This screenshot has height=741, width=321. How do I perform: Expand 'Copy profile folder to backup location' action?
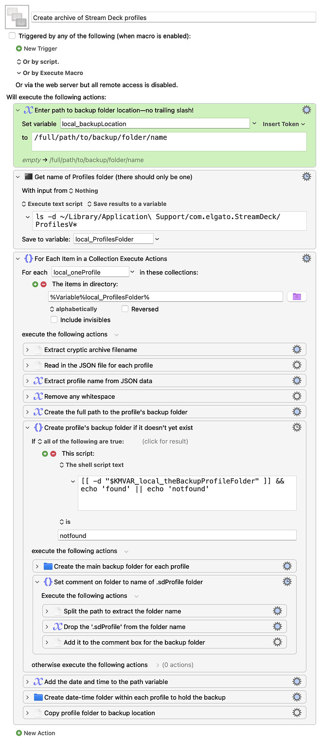(28, 713)
